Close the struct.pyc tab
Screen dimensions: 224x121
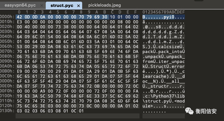click(79, 6)
